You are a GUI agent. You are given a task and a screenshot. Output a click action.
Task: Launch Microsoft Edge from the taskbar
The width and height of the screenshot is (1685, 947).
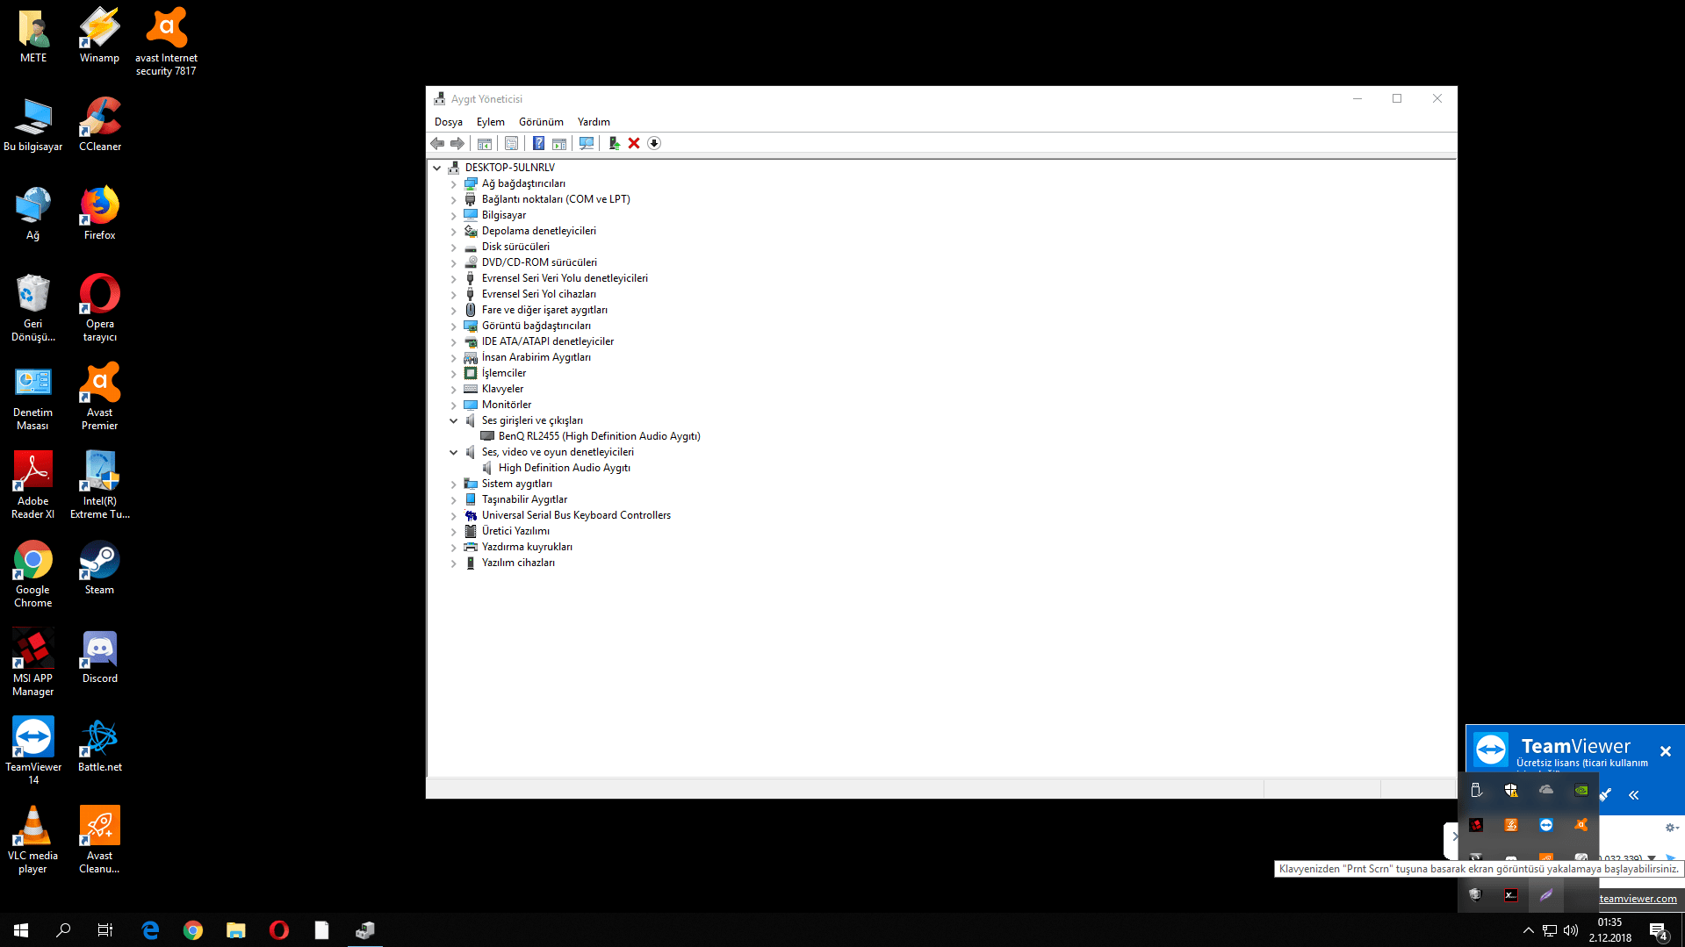[x=151, y=930]
